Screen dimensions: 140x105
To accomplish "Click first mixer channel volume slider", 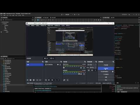I will coord(71,68).
